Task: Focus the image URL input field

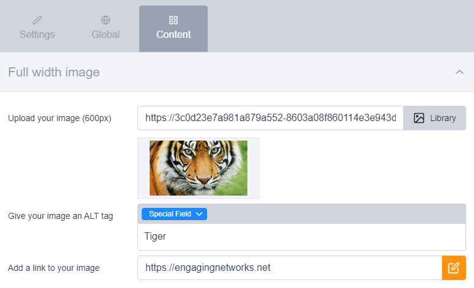Action: coord(270,118)
